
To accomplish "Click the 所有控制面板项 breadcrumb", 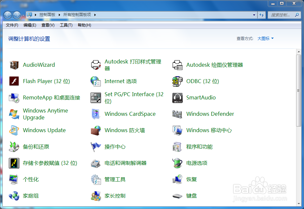I will coord(77,15).
